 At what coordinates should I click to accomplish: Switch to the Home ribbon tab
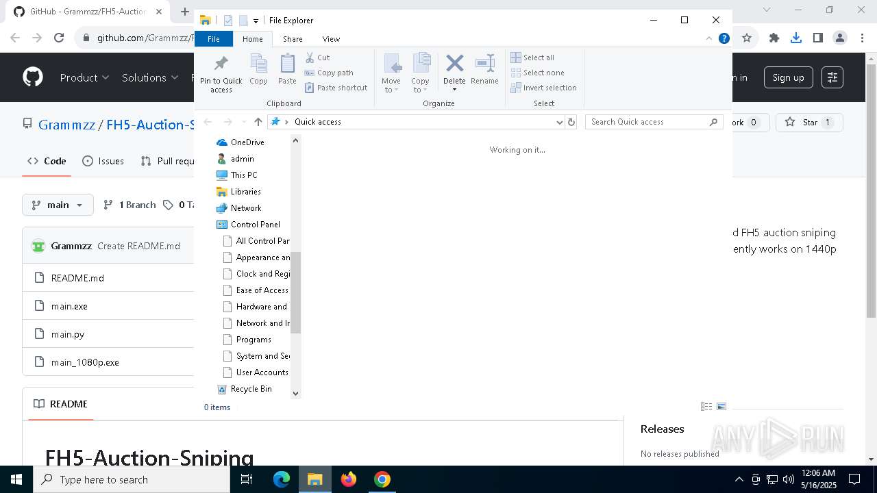pos(252,39)
